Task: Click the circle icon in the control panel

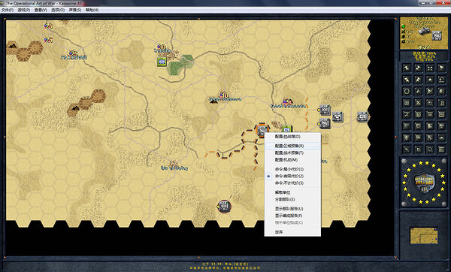Action: pyautogui.click(x=407, y=92)
